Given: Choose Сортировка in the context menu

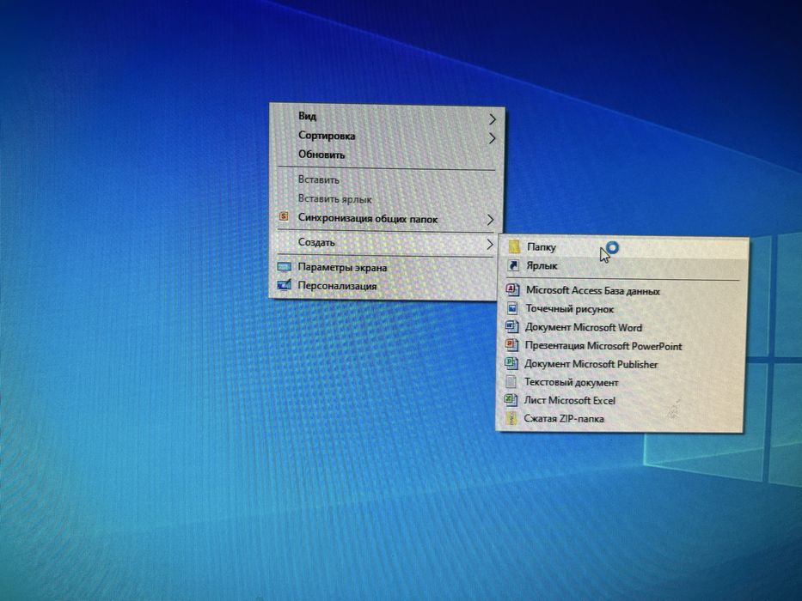Looking at the screenshot, I should 386,136.
